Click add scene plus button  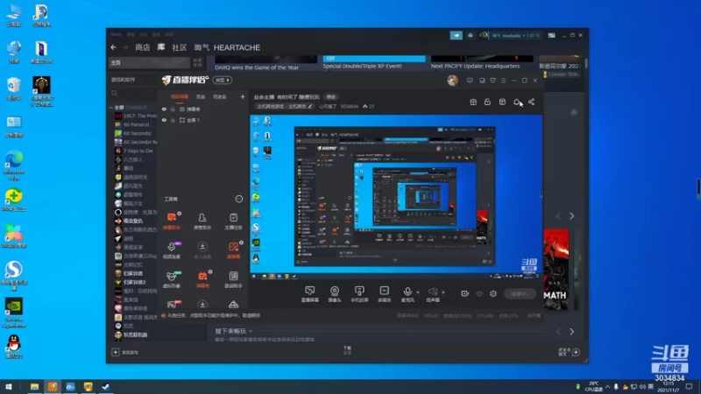pyautogui.click(x=243, y=97)
